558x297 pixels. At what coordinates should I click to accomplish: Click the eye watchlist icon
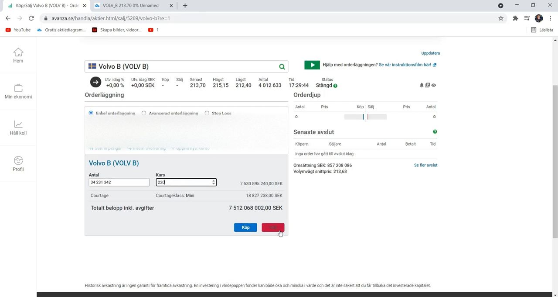pos(433,85)
